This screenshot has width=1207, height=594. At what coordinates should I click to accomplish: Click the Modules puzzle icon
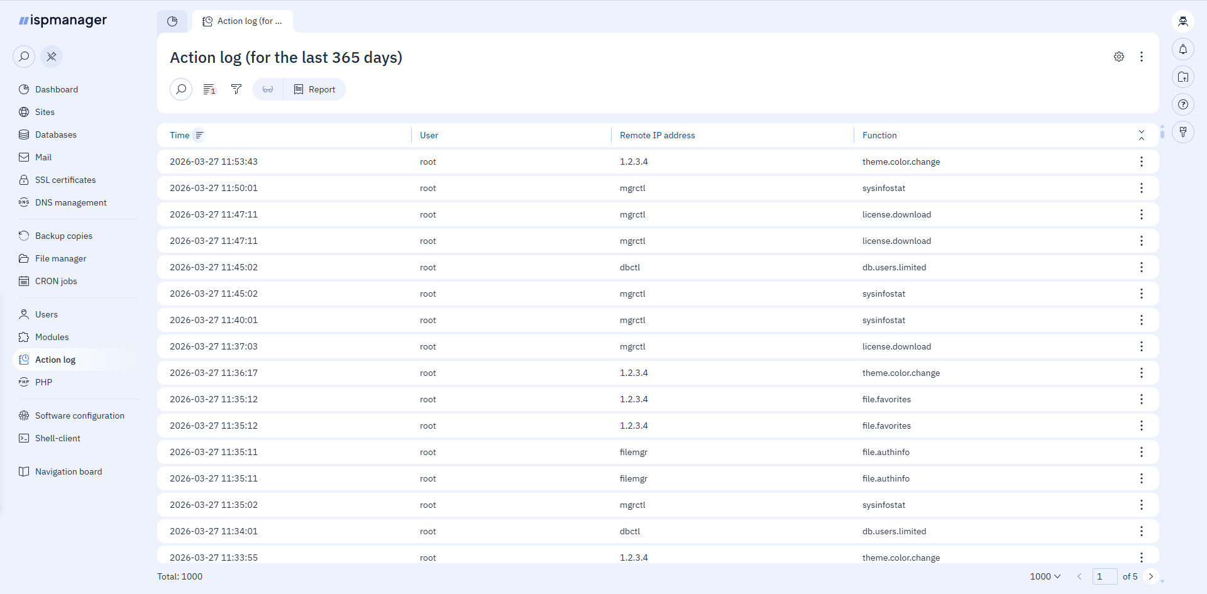(x=24, y=337)
